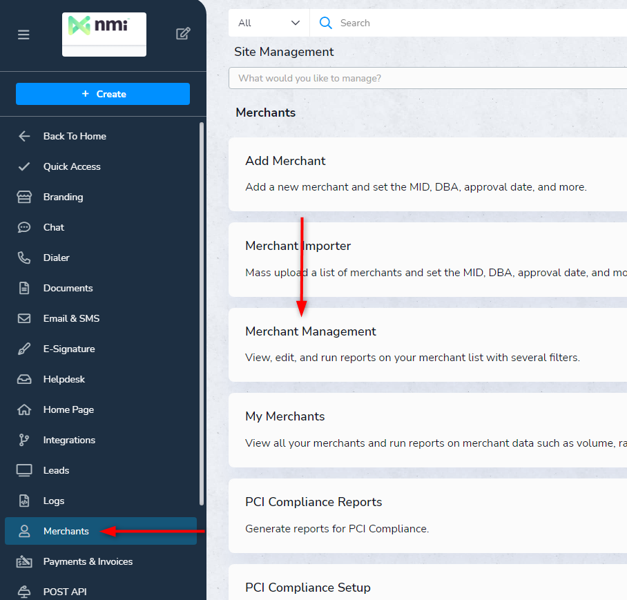Open the Chat bubble icon
The image size is (627, 600).
pos(24,227)
